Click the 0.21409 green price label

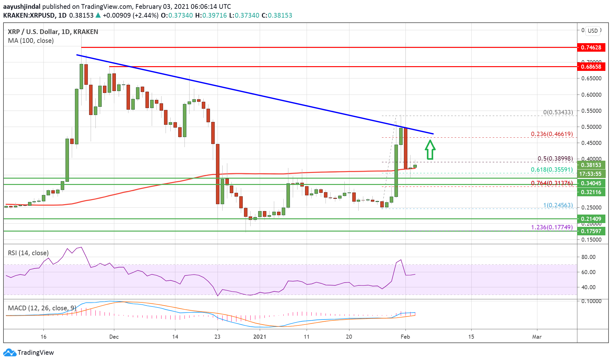591,219
